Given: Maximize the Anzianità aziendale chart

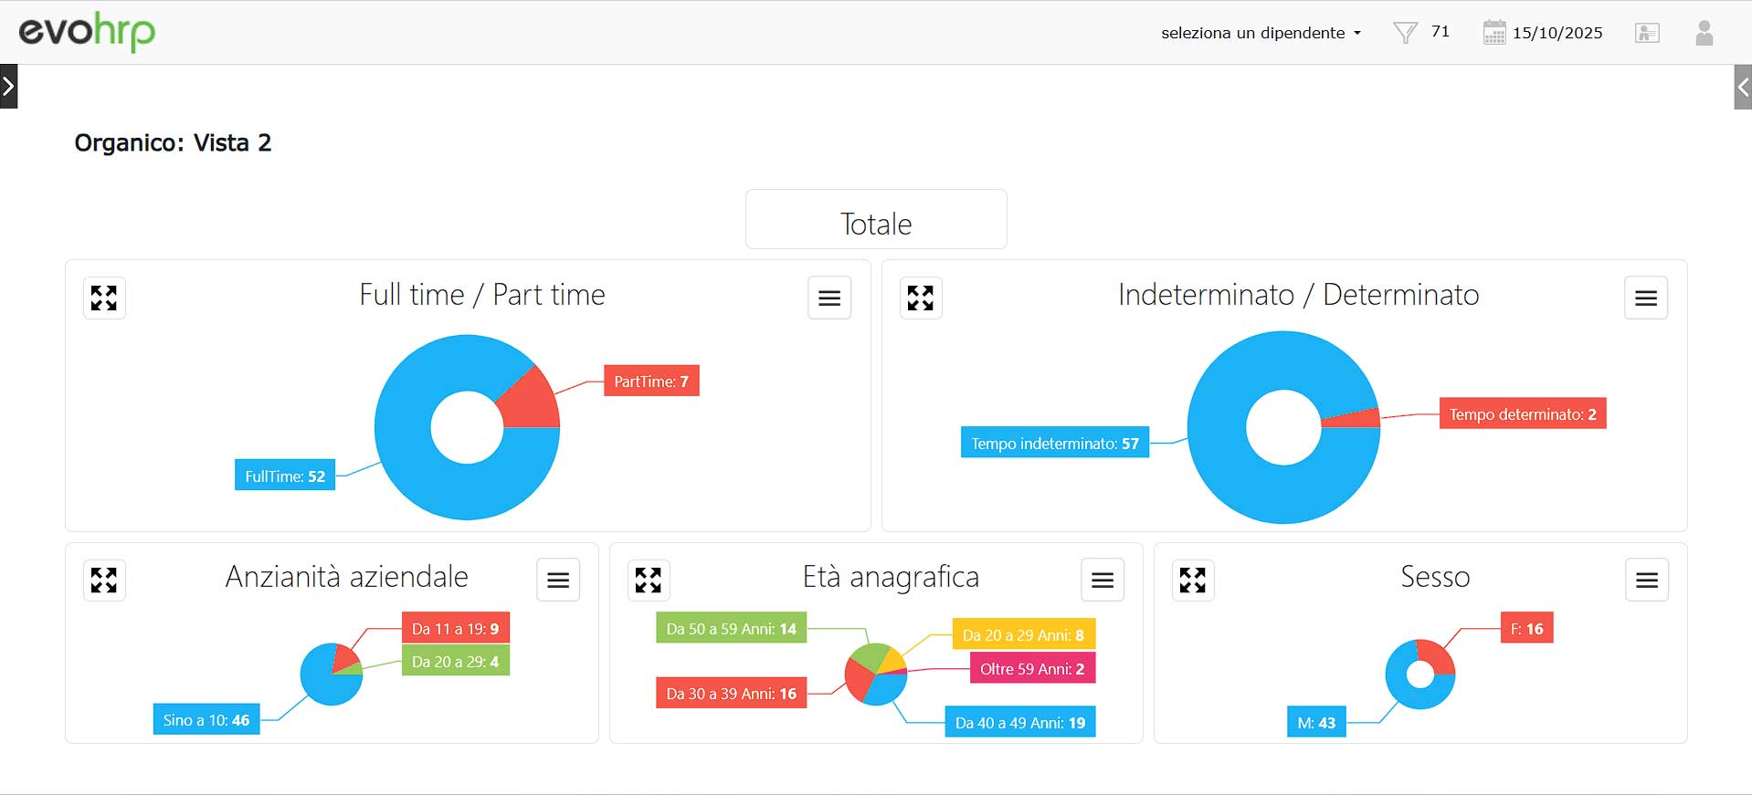Looking at the screenshot, I should [x=104, y=580].
